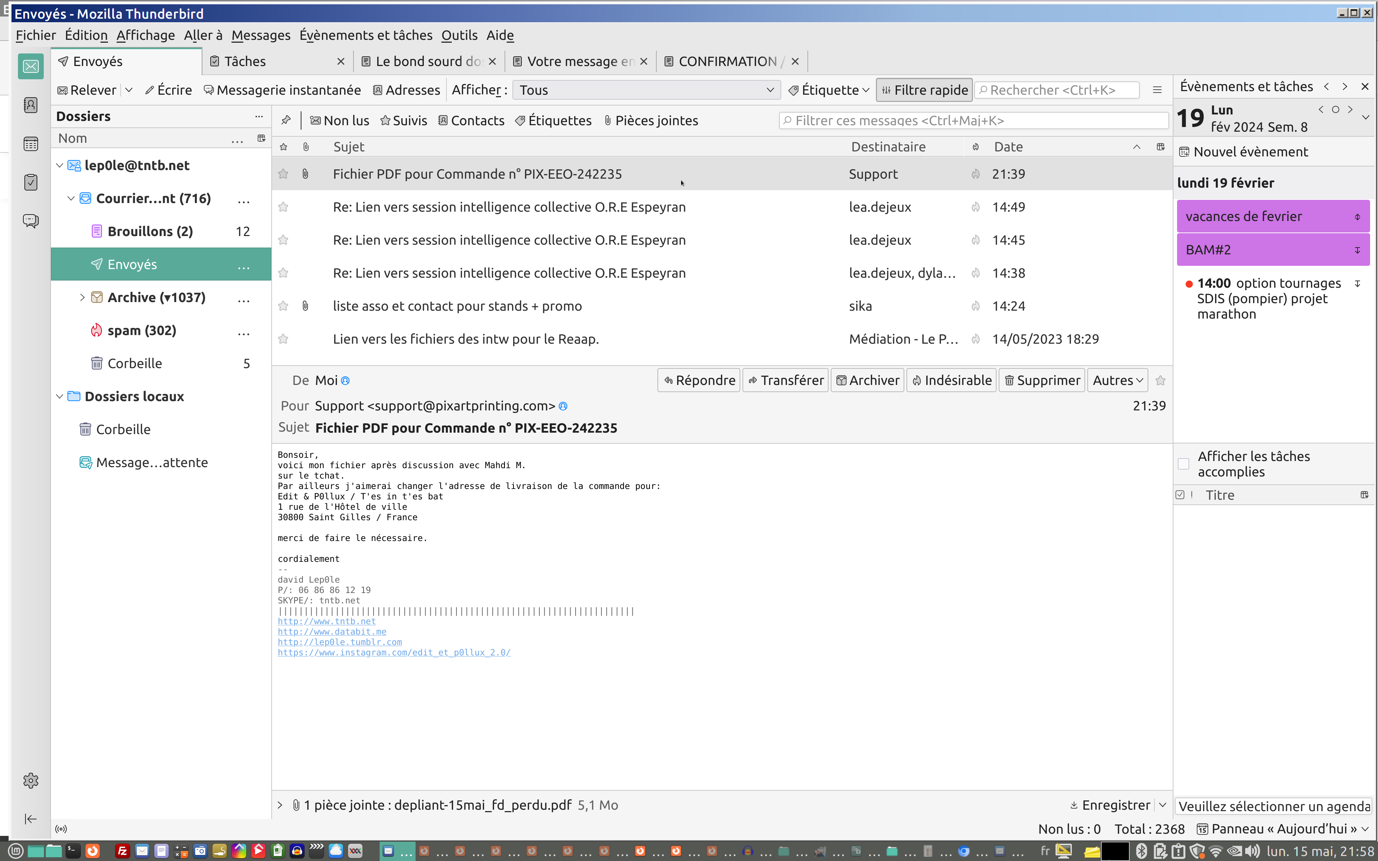Image resolution: width=1378 pixels, height=861 pixels.
Task: Open the 'Autres' actions dropdown
Action: (x=1117, y=380)
